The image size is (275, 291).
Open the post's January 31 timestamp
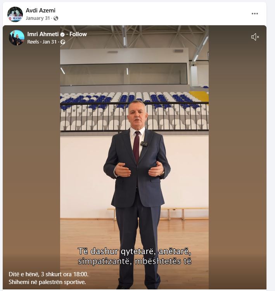coord(38,18)
